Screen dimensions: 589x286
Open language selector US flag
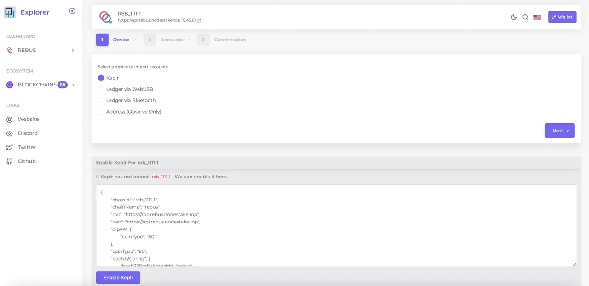click(537, 17)
